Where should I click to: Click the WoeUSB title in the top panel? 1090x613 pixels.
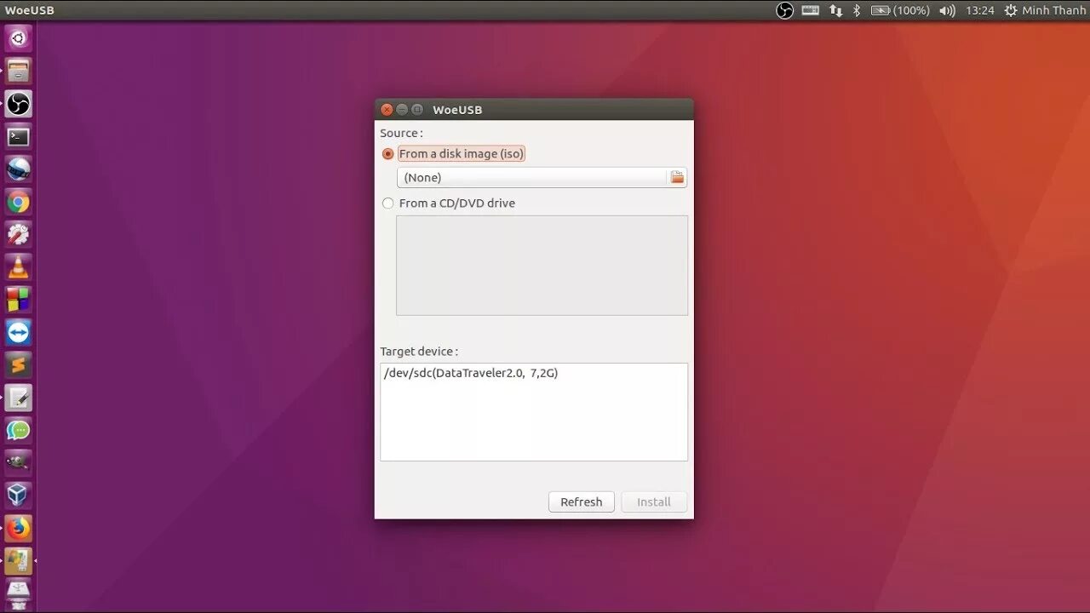29,10
